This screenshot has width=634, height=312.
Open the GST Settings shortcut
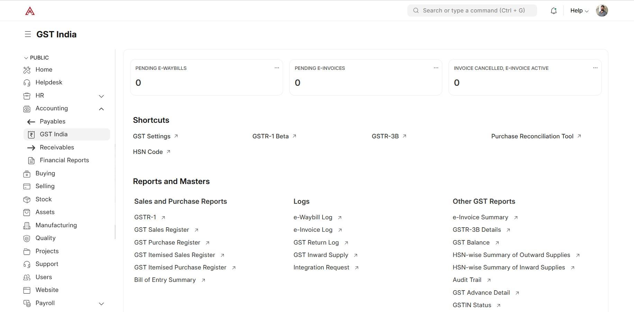155,136
